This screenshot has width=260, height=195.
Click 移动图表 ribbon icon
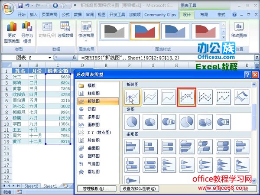coord(239,30)
